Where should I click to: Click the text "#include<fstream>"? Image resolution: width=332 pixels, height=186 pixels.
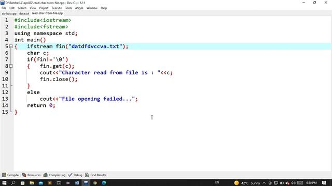pos(41,27)
